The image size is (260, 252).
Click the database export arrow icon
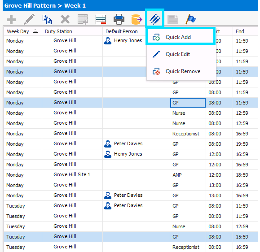coord(137,19)
